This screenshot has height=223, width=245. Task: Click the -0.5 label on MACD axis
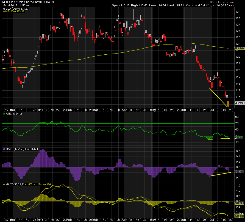[238, 207]
